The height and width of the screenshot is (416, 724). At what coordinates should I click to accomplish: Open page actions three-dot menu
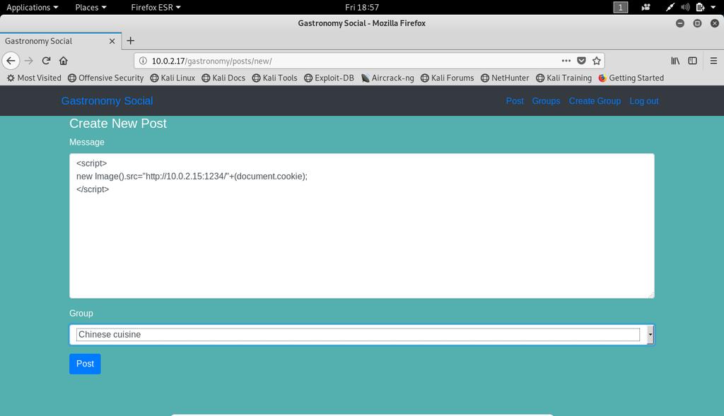click(566, 61)
